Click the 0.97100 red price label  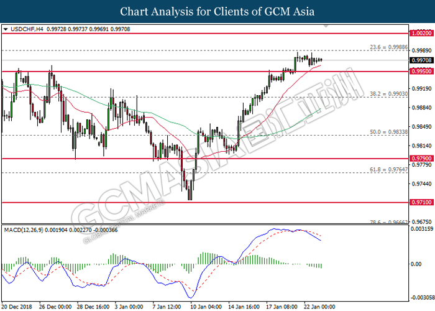(x=421, y=202)
